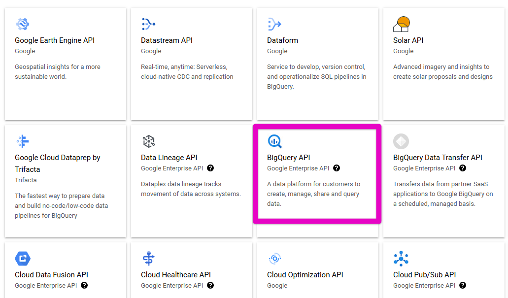Click the Cloud Healthcare API icon
This screenshot has width=508, height=298.
[x=149, y=259]
